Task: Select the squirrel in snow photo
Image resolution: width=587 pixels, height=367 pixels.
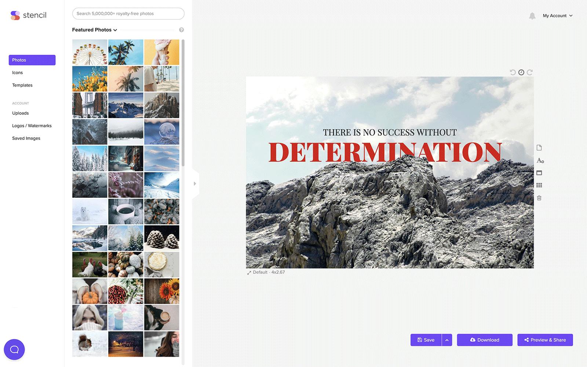Action: click(x=90, y=344)
